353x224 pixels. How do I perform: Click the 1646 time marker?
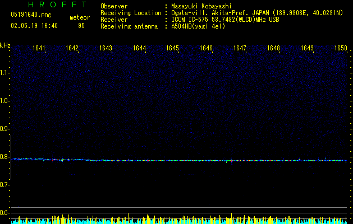(206, 48)
